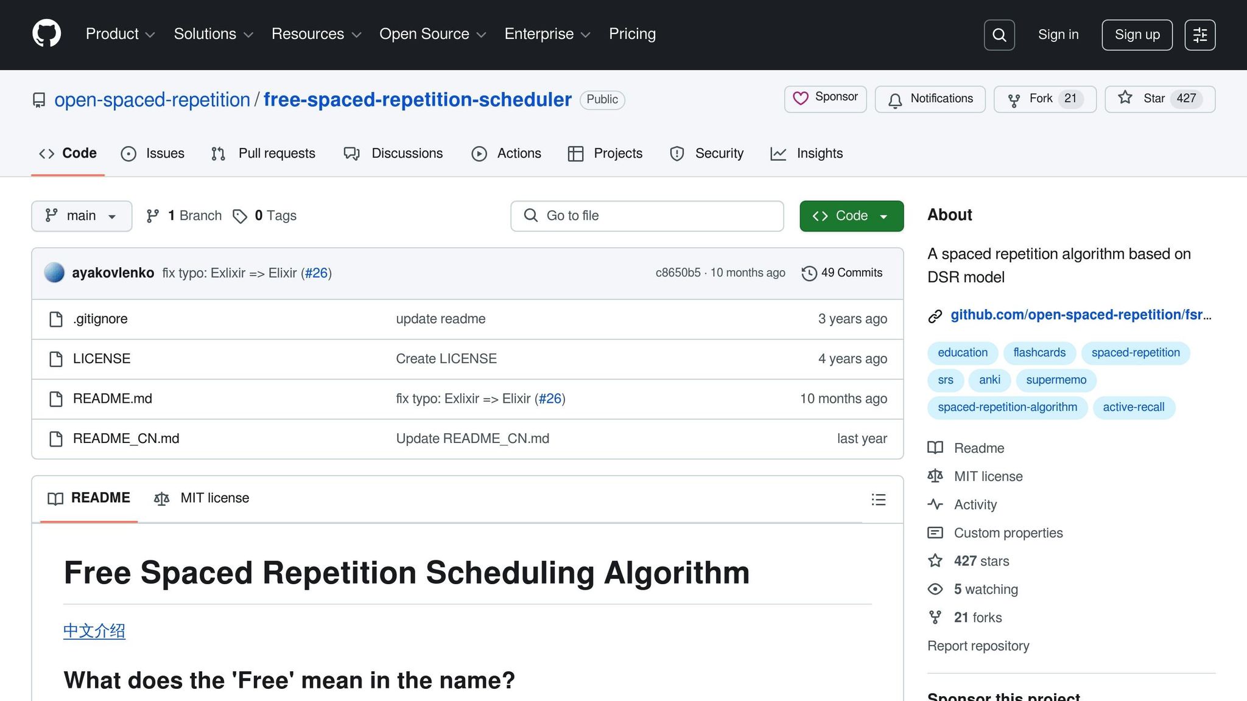Click the tag icon beside 0 Tags
The width and height of the screenshot is (1247, 701).
[x=240, y=216]
